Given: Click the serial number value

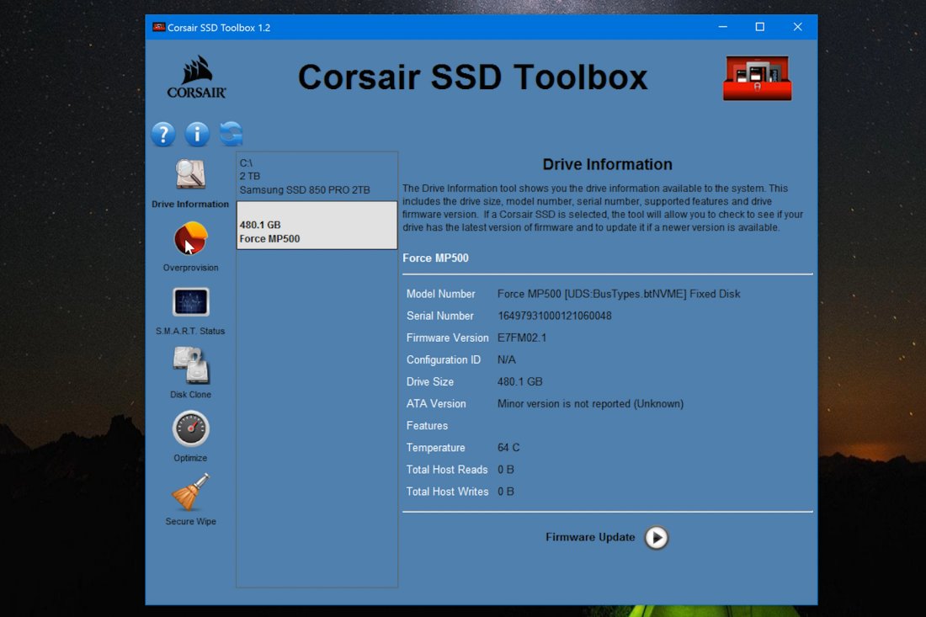Looking at the screenshot, I should point(554,316).
